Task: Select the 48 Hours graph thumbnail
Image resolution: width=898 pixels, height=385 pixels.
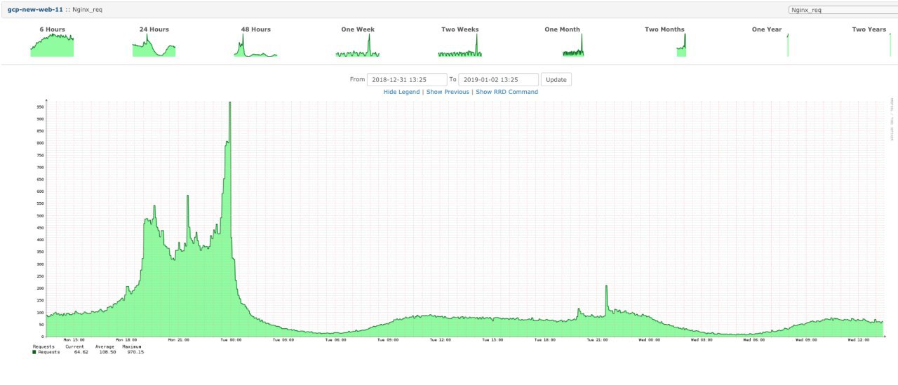Action: [x=255, y=45]
